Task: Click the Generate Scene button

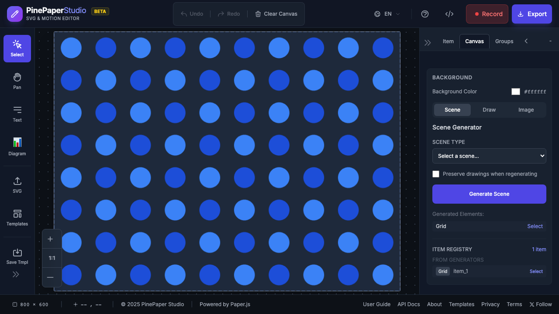Action: [489, 194]
